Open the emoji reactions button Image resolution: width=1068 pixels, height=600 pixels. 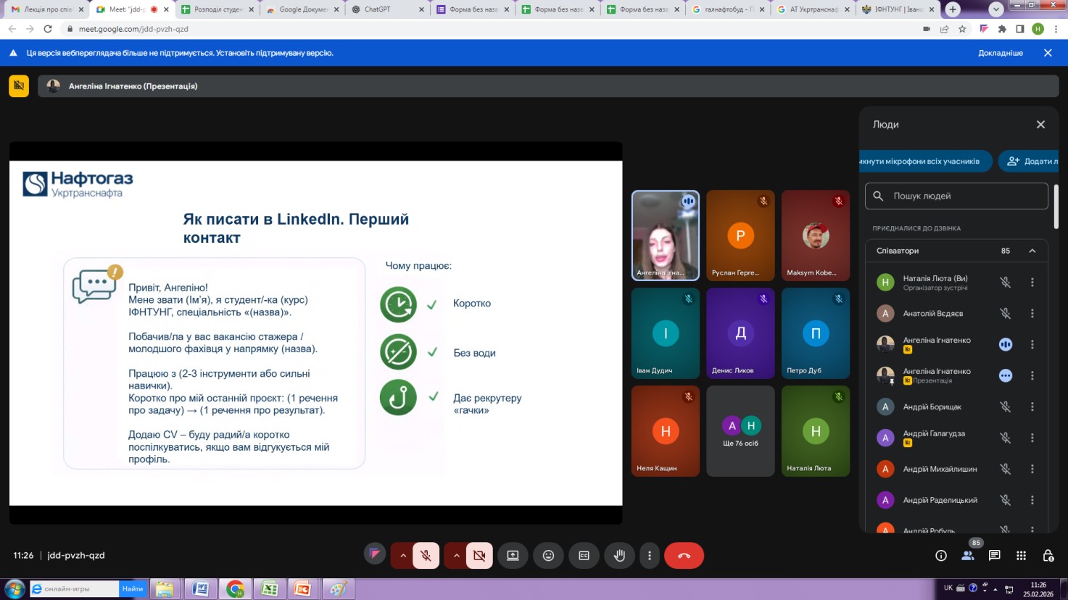tap(548, 556)
